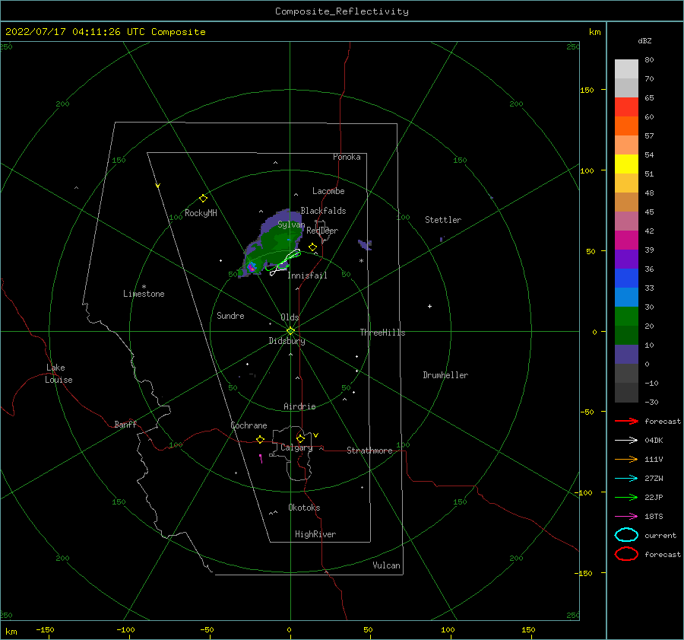The width and height of the screenshot is (684, 640).
Task: Click the Drumheller city label
Action: tap(445, 375)
